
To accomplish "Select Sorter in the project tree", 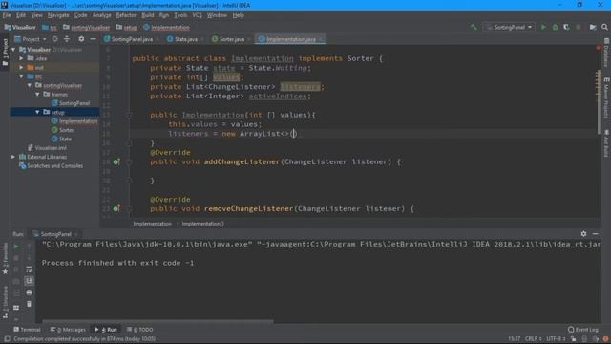I will [x=66, y=130].
